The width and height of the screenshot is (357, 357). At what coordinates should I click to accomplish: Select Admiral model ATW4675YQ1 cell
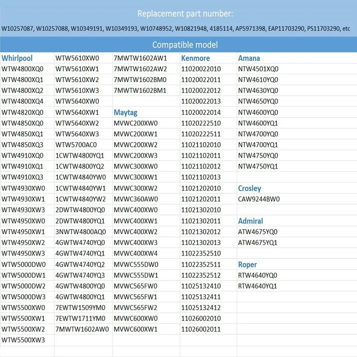pyautogui.click(x=258, y=242)
